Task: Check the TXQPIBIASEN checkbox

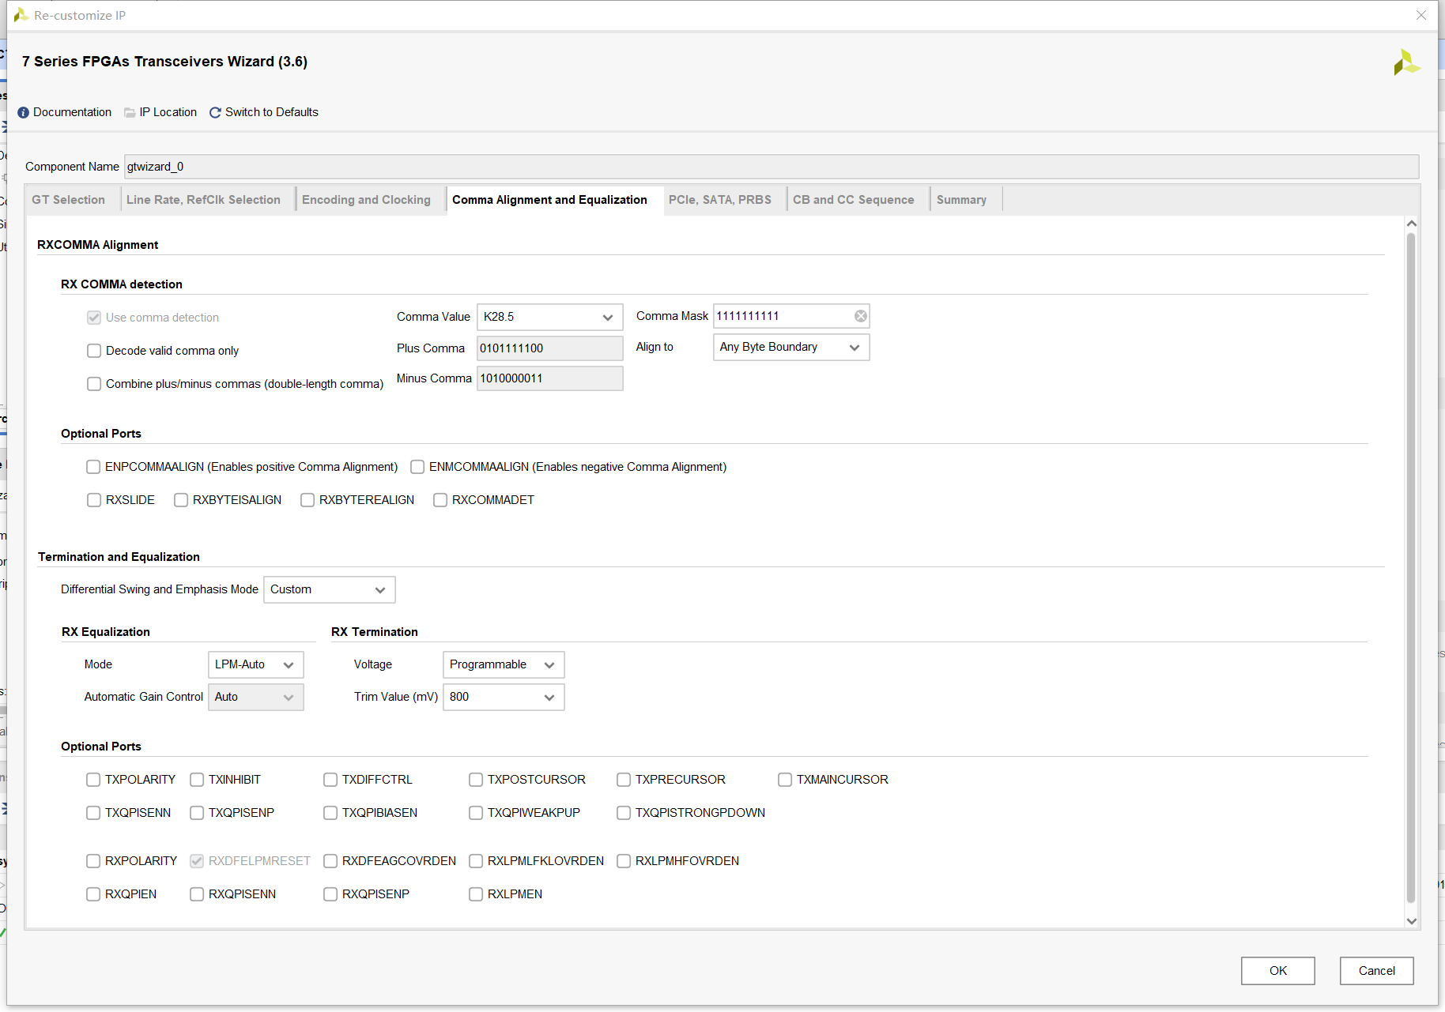Action: 330,813
